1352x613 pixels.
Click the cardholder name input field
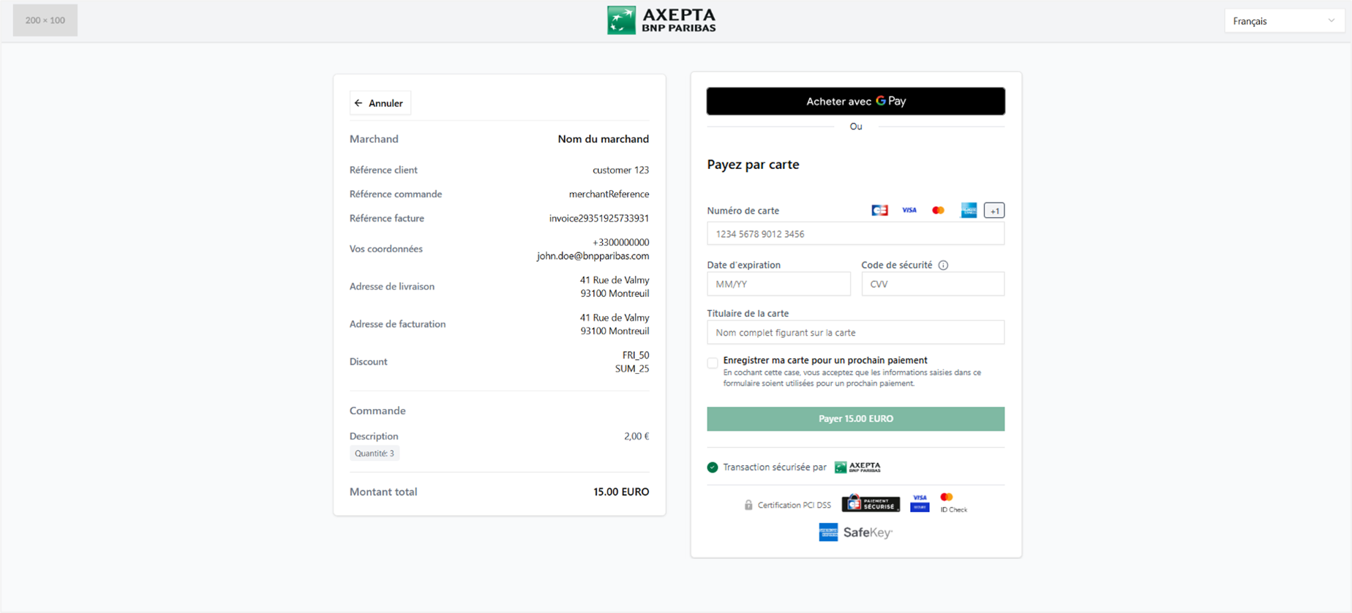tap(855, 333)
